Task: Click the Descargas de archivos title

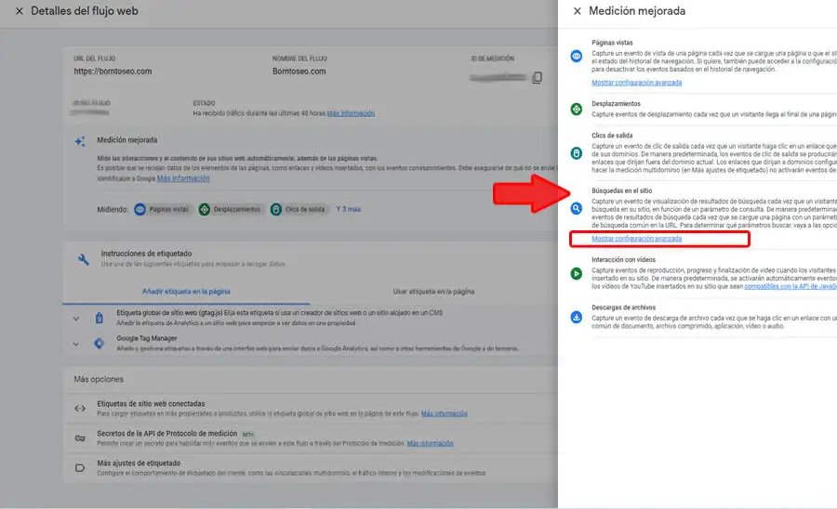Action: tap(623, 307)
